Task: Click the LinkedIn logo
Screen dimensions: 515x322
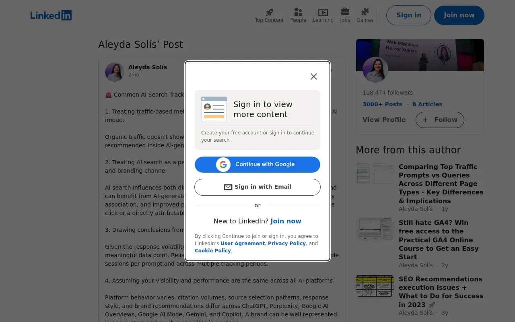Action: tap(51, 15)
